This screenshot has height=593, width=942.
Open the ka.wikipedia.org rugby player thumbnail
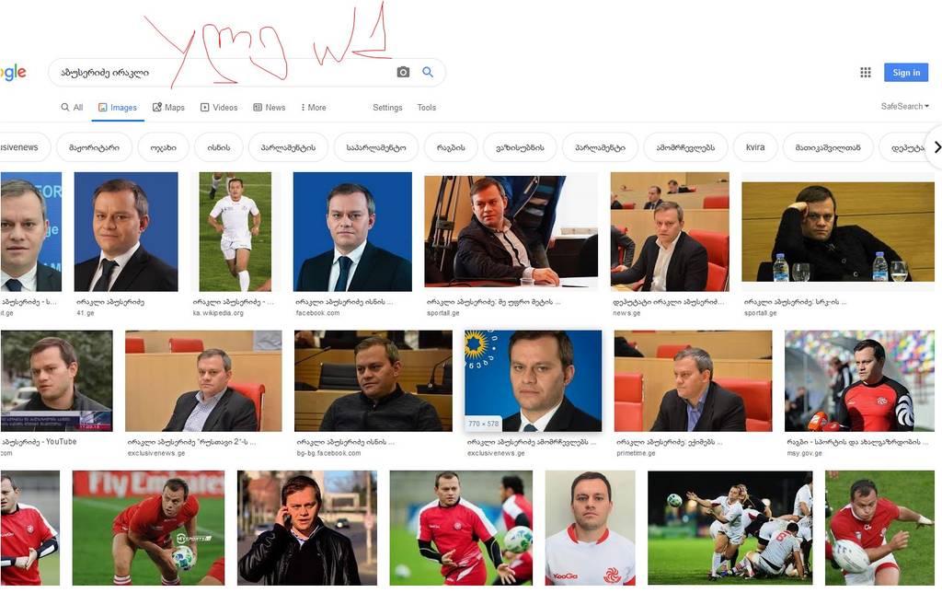(x=235, y=231)
